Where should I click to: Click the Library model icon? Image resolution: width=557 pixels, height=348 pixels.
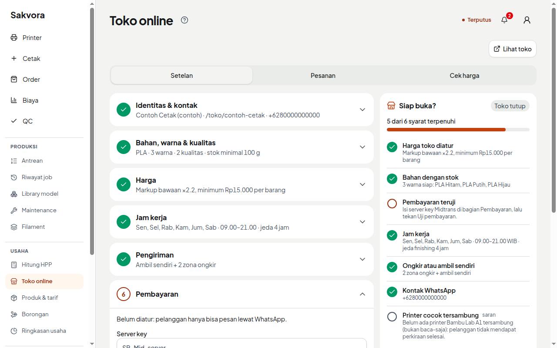[x=14, y=194]
